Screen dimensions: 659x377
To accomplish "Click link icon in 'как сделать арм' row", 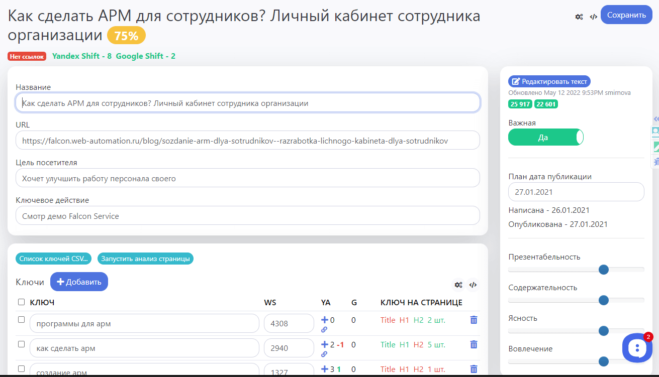I will (324, 354).
